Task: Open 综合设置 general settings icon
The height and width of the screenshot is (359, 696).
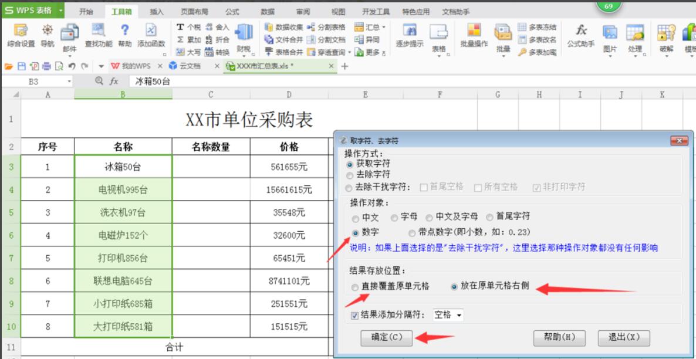Action: pos(21,36)
